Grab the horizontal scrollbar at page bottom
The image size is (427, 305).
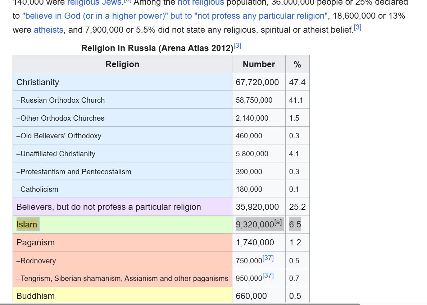click(180, 304)
